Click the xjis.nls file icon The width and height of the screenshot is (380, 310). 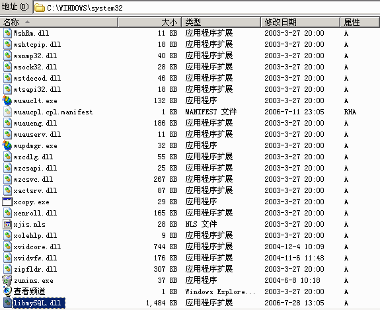(x=7, y=225)
